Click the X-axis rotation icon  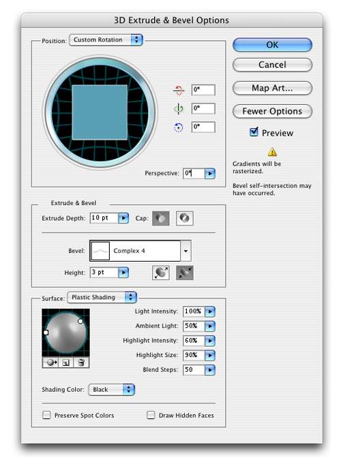pos(179,90)
